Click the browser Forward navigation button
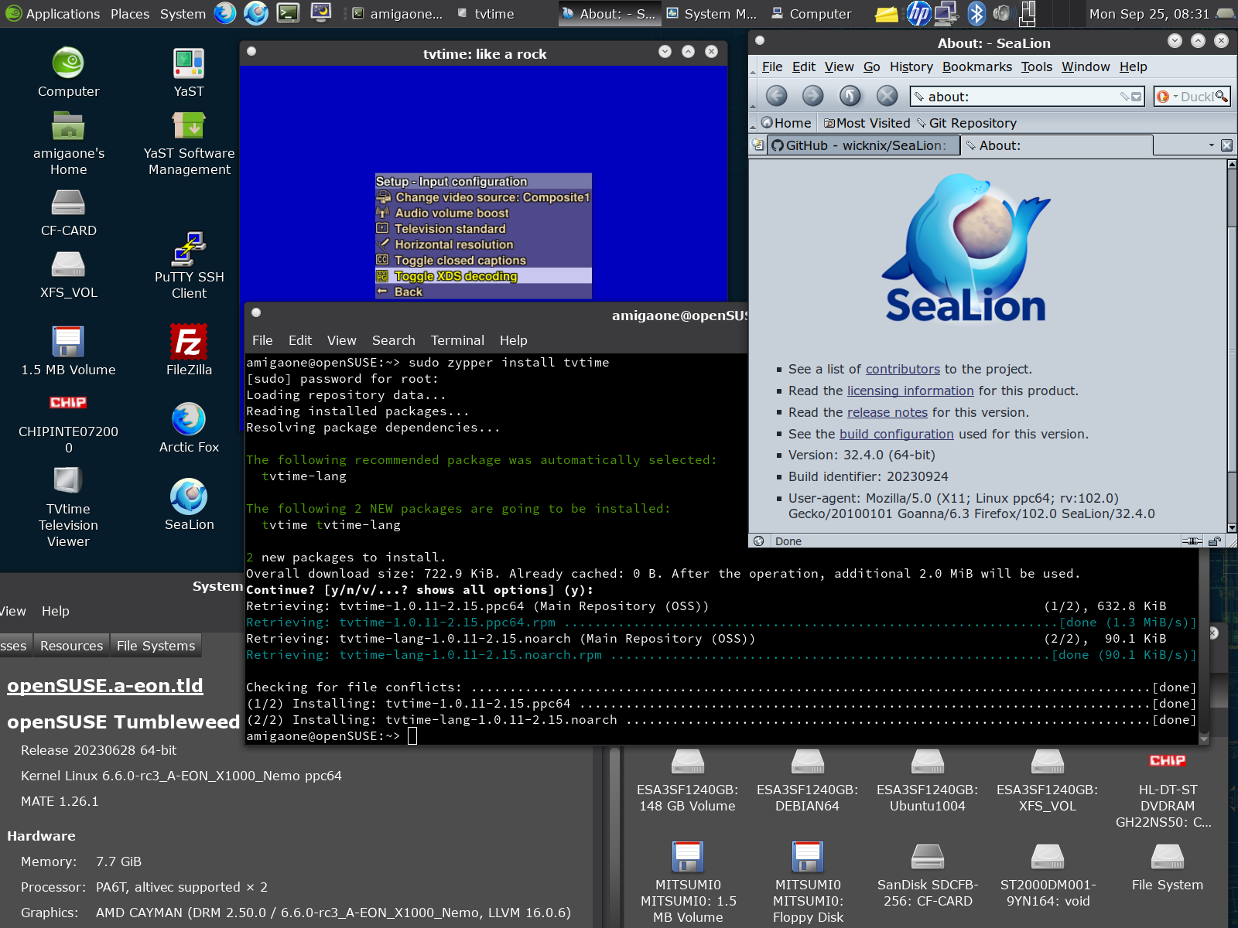The width and height of the screenshot is (1238, 928). click(812, 96)
